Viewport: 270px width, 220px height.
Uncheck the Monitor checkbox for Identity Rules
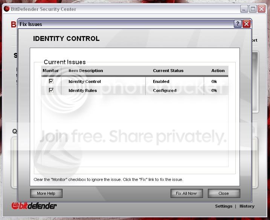coord(51,90)
